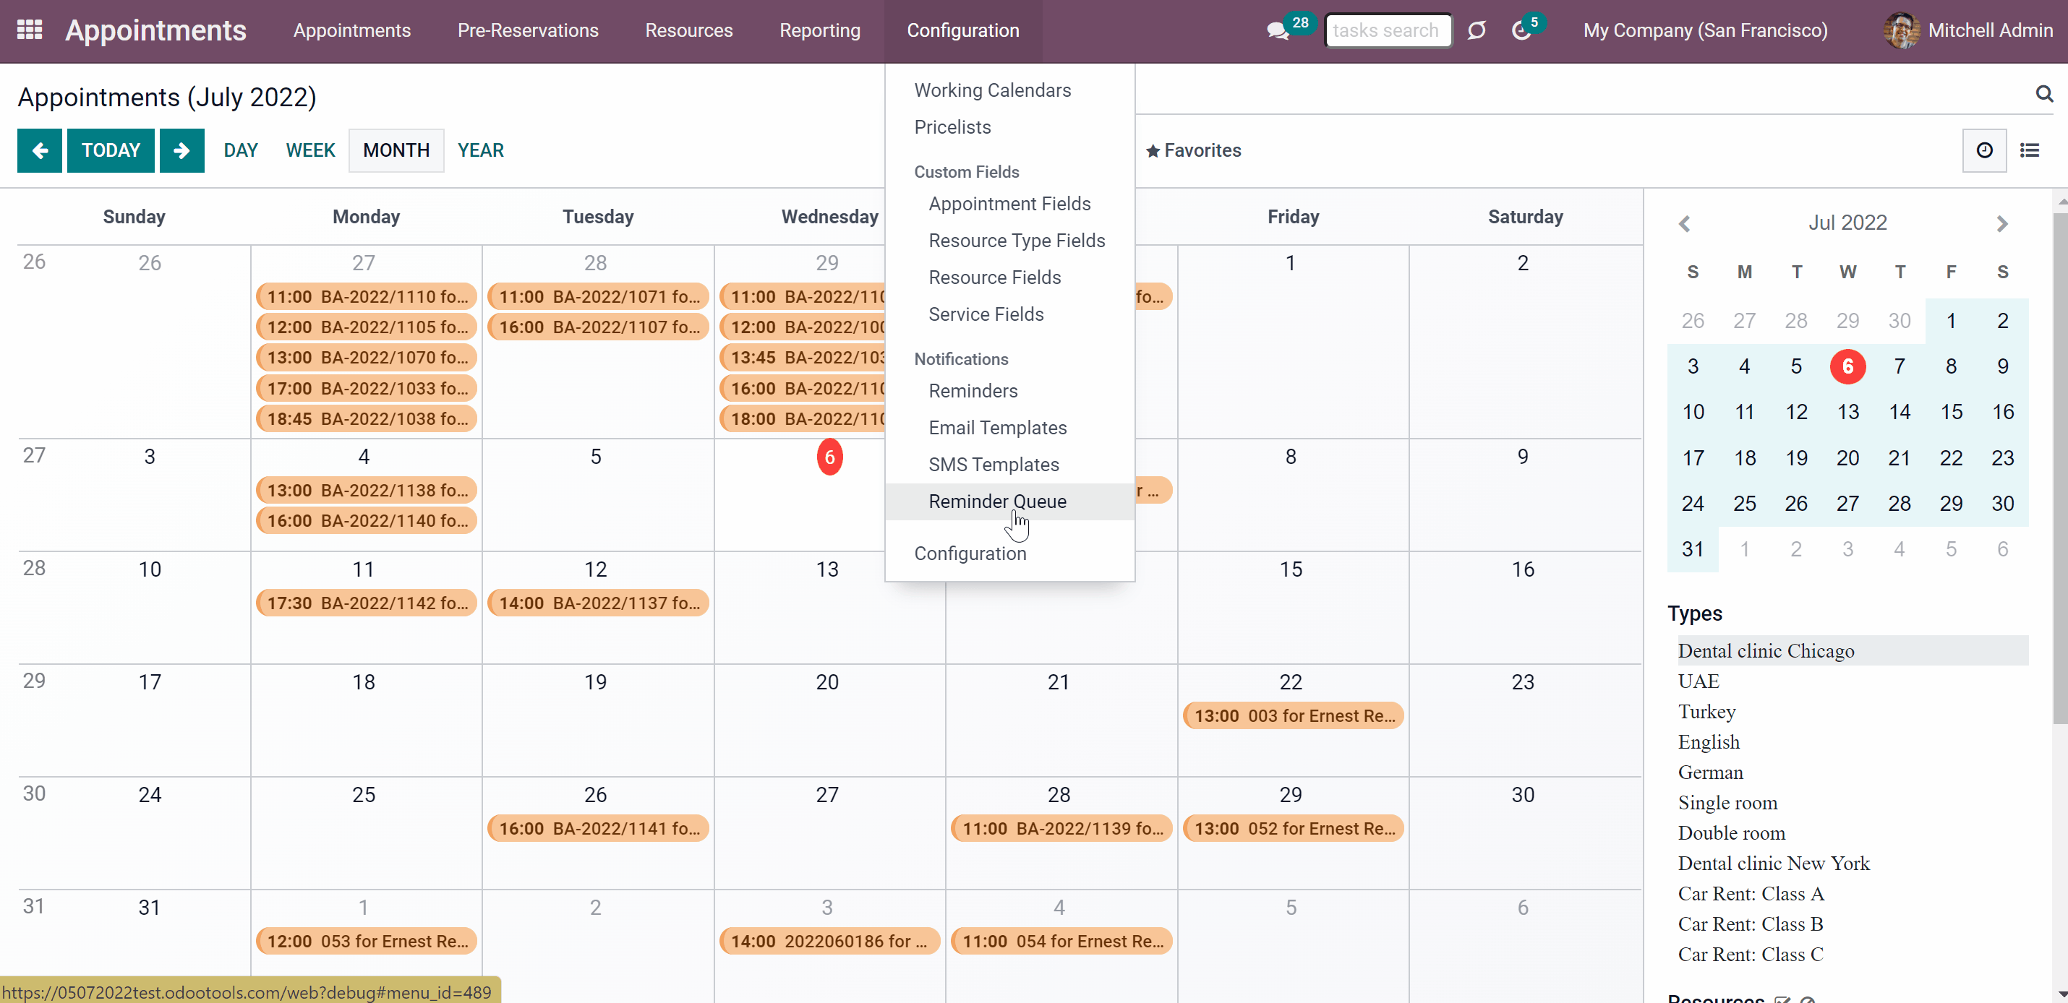Open 13:00 BA-2022/1138 appointment on Monday 4

(367, 490)
